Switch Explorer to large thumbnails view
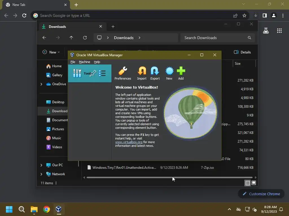Image resolution: width=289 pixels, height=216 pixels. [254, 183]
